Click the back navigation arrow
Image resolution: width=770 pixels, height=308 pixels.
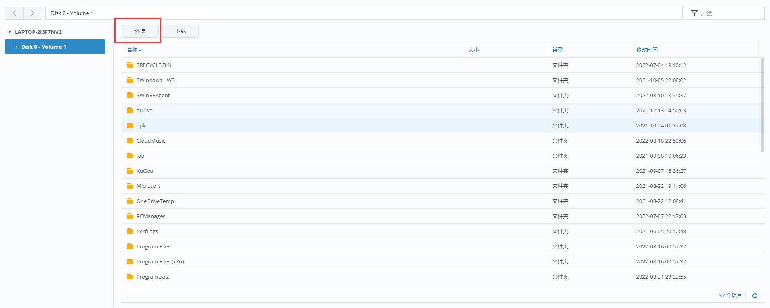(x=14, y=13)
